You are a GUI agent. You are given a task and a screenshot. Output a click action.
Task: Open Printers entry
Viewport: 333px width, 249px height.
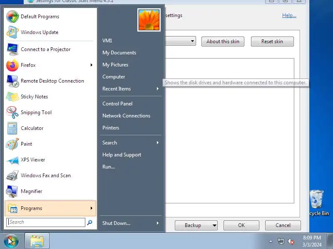tap(111, 128)
